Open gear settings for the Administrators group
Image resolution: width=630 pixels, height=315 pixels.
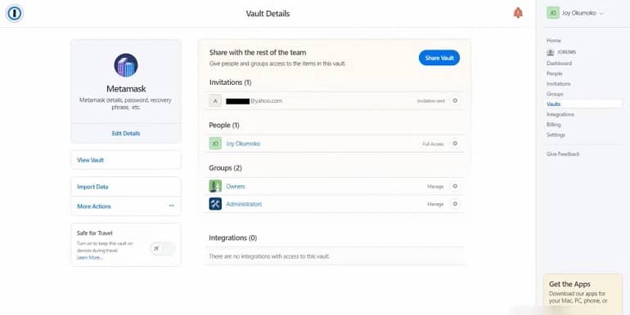[455, 203]
